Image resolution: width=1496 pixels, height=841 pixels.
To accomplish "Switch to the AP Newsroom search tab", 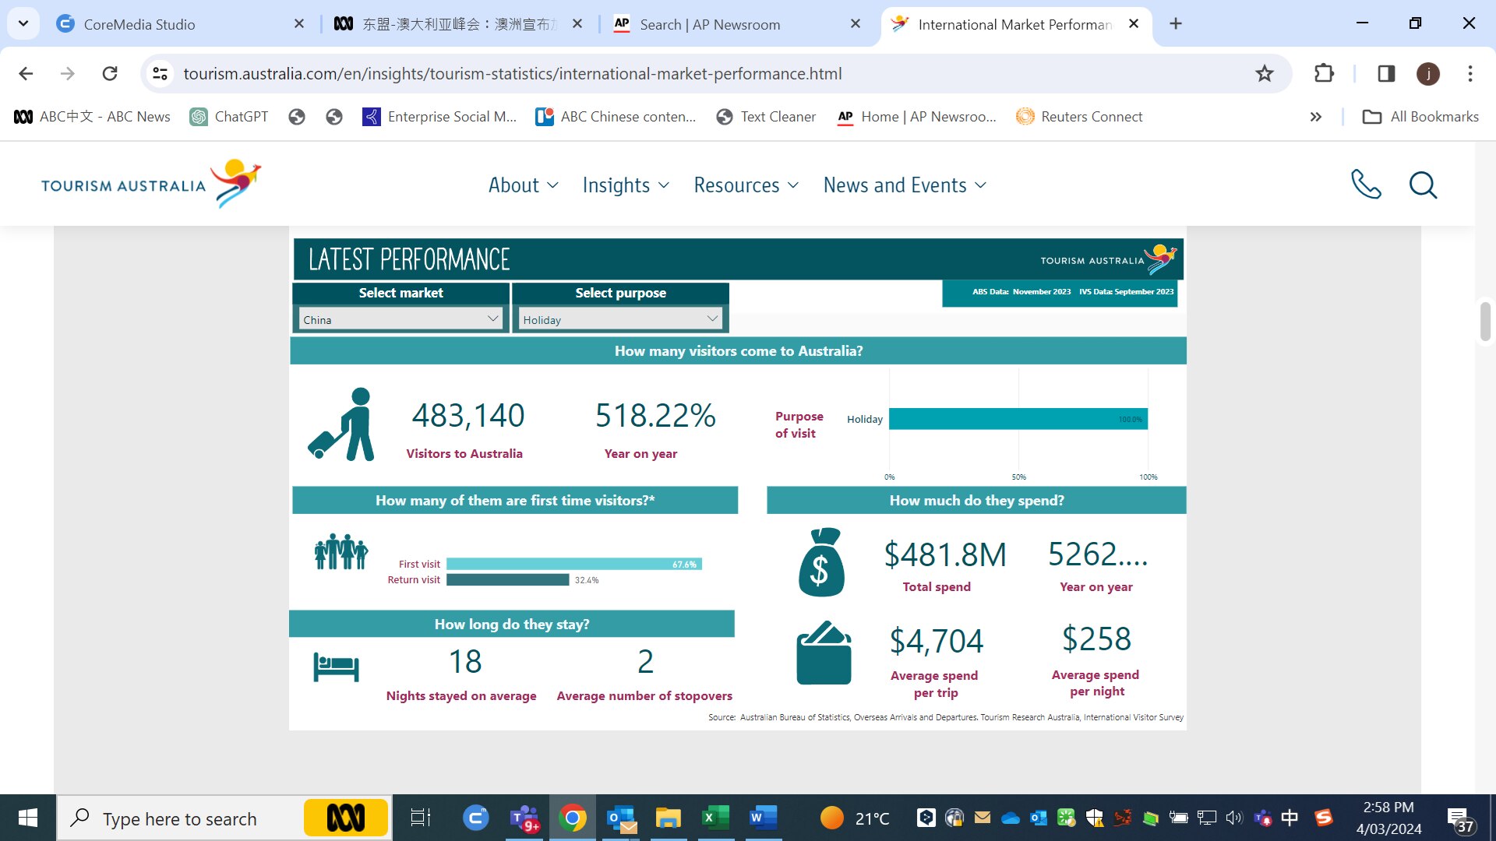I will click(x=709, y=24).
